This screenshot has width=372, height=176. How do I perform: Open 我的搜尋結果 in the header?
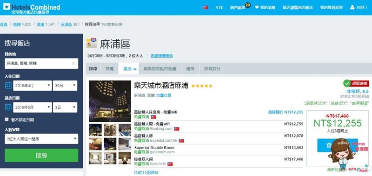point(332,7)
